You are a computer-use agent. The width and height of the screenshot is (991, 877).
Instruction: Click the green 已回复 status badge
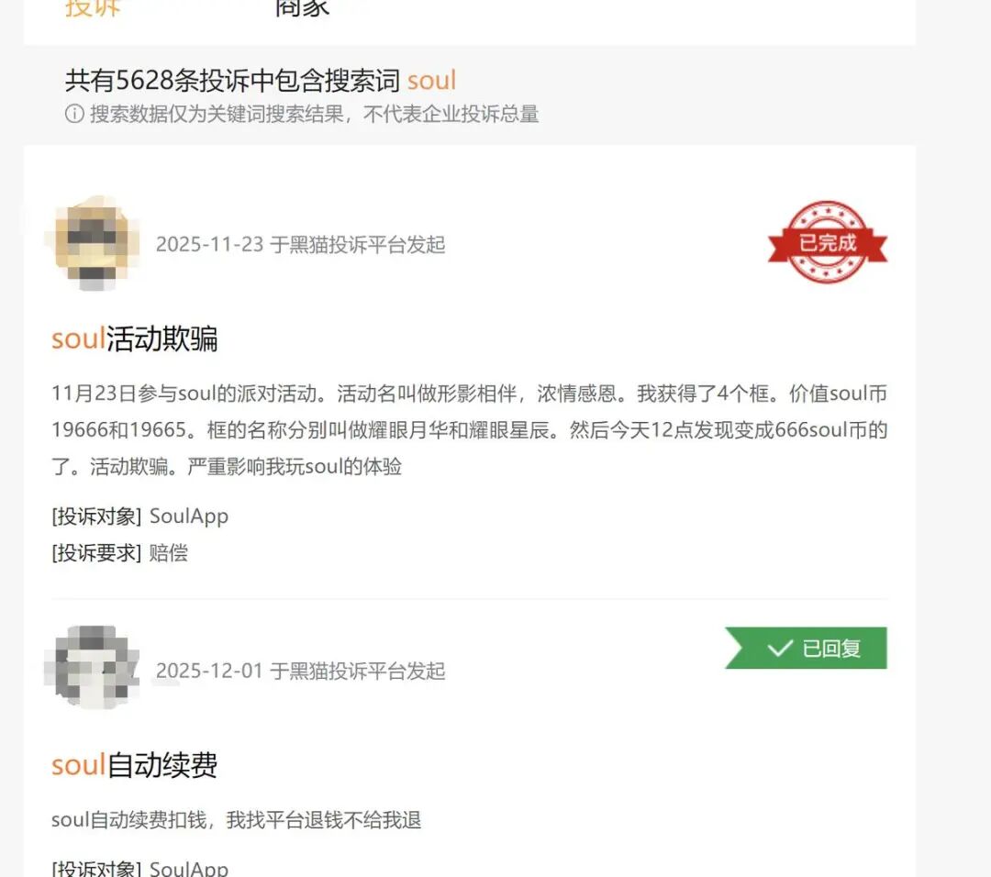(x=806, y=648)
